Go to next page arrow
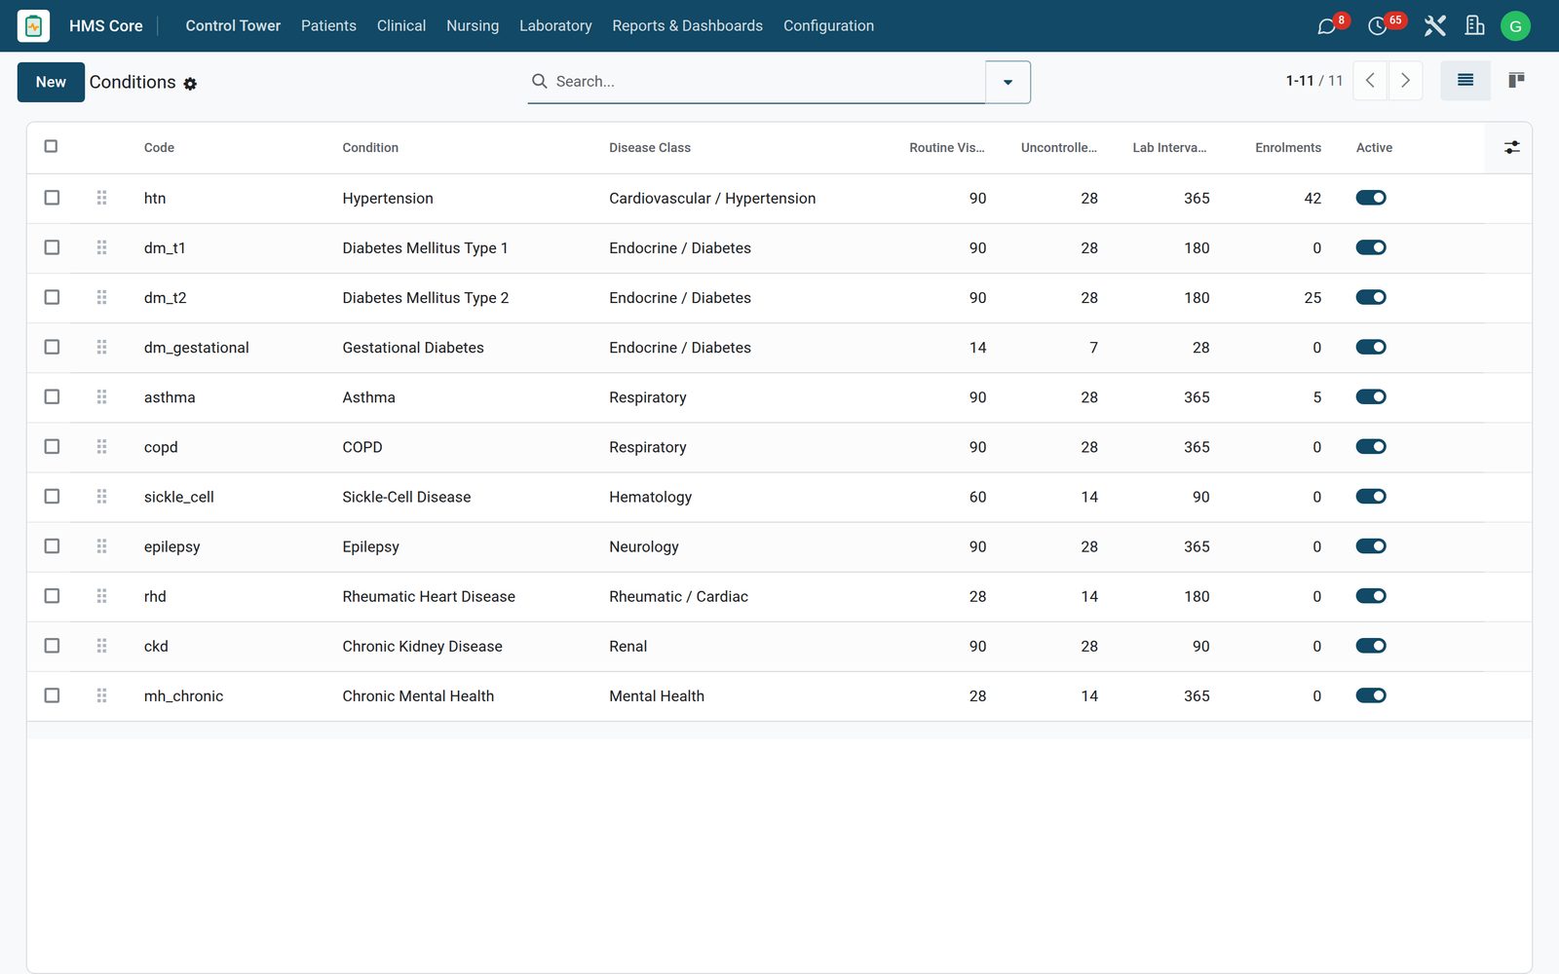 pos(1405,81)
